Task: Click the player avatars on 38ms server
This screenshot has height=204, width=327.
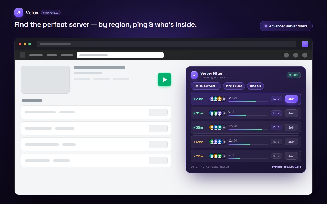Action: tap(218, 127)
